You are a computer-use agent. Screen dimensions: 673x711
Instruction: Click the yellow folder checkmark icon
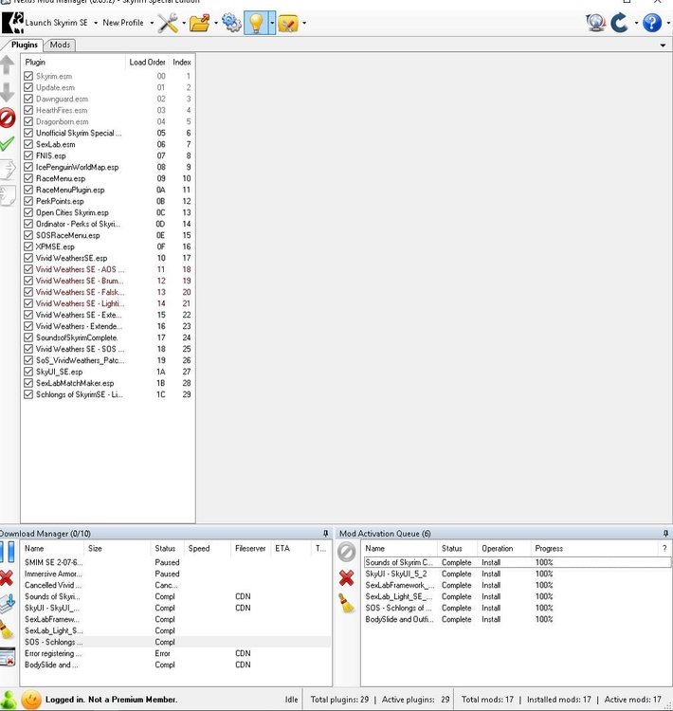(x=288, y=23)
